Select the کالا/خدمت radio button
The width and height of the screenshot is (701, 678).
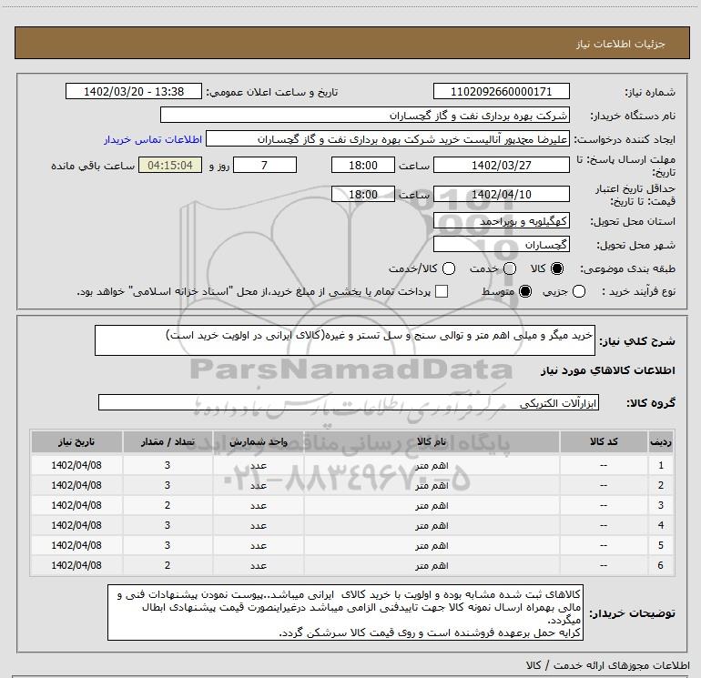click(449, 268)
